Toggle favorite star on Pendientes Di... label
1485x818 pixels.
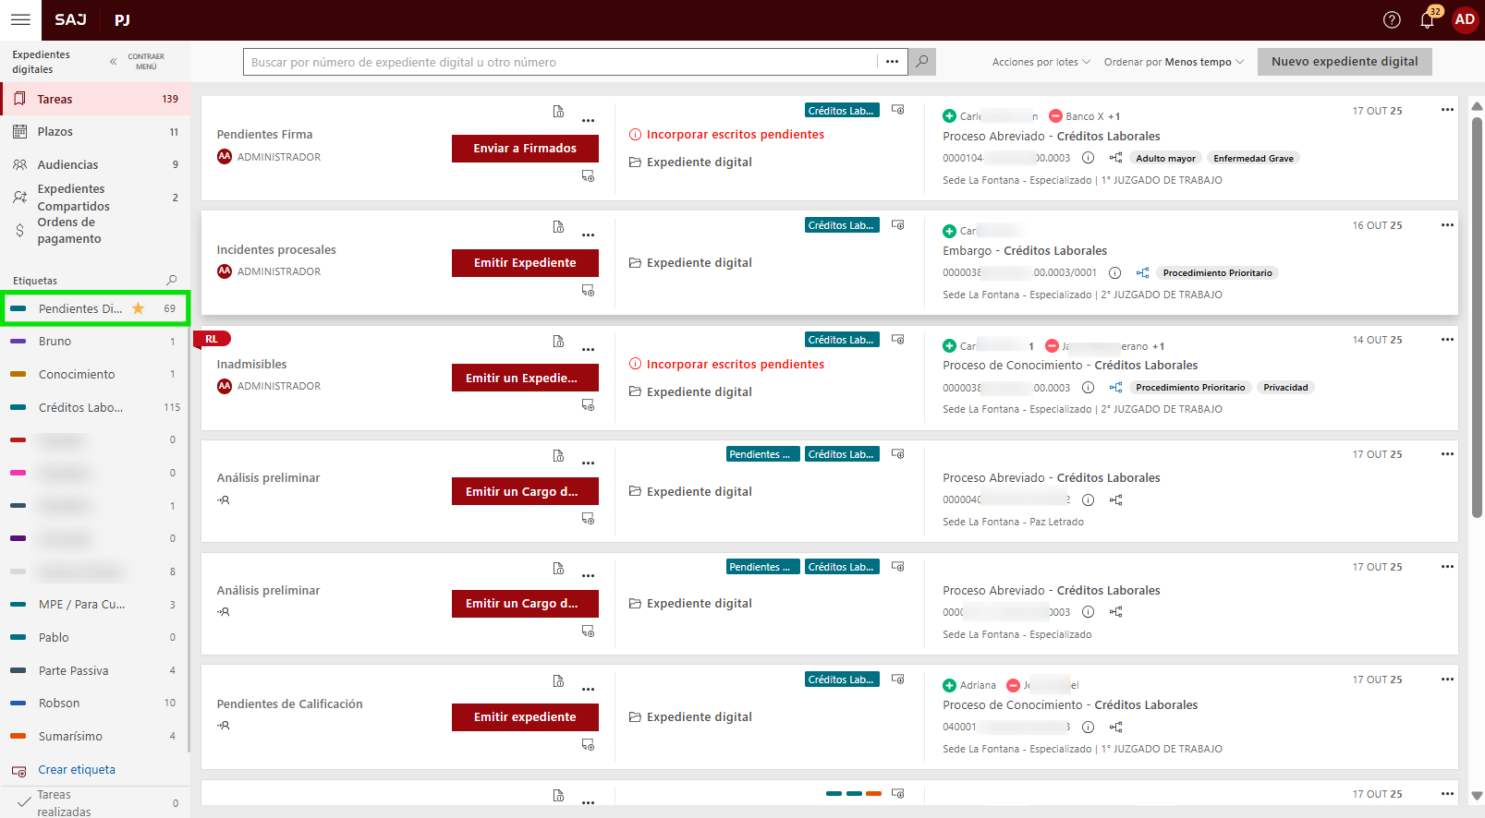[x=139, y=308]
